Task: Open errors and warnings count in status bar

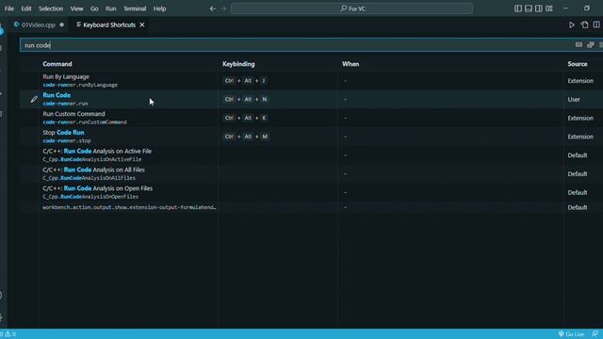Action: tap(8, 334)
